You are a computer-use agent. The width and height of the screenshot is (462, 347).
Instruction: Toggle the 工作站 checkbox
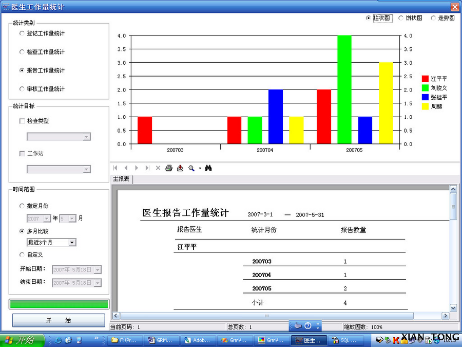pyautogui.click(x=22, y=153)
